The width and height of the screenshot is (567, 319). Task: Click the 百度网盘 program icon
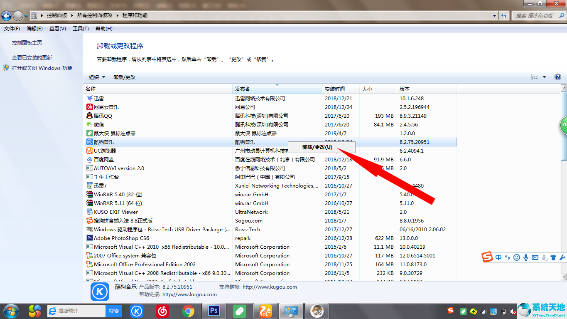(89, 159)
